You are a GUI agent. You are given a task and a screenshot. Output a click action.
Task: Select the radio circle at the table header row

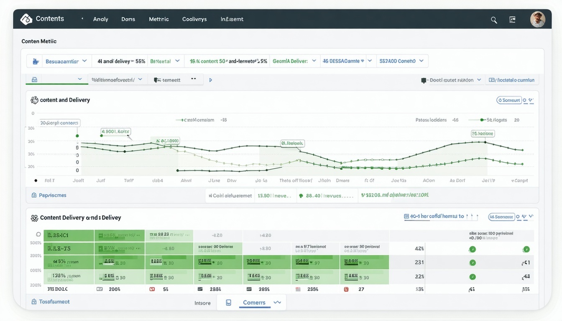[x=38, y=234]
